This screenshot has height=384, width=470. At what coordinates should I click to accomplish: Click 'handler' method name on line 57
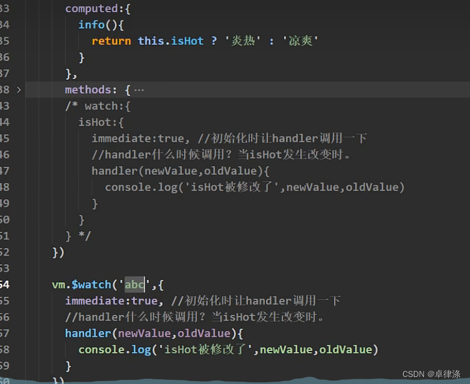coord(88,333)
